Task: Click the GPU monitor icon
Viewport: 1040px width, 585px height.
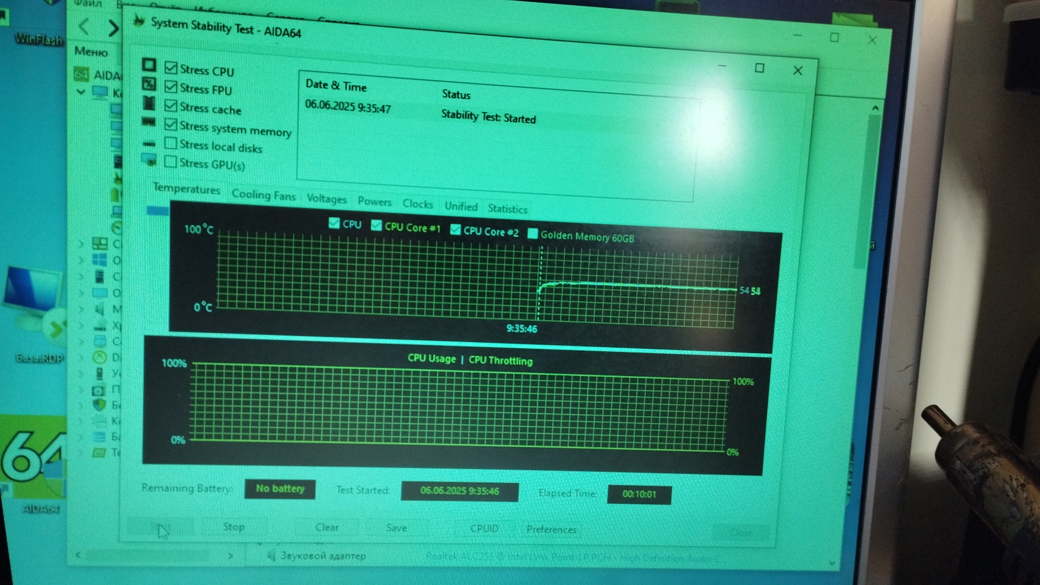Action: 148,159
